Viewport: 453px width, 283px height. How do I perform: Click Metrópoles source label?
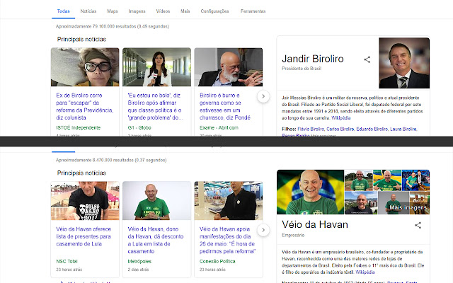[139, 261]
